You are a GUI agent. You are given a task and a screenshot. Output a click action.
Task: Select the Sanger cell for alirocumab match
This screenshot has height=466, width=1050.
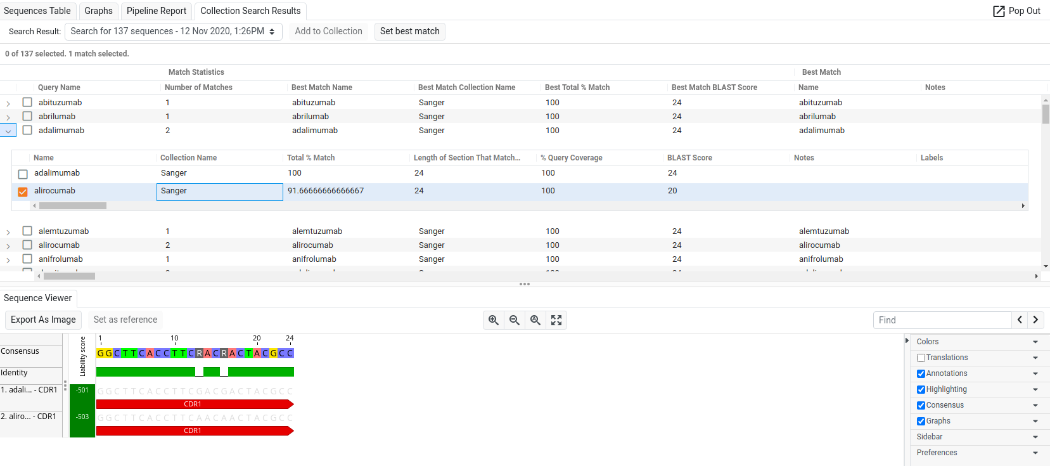point(220,191)
